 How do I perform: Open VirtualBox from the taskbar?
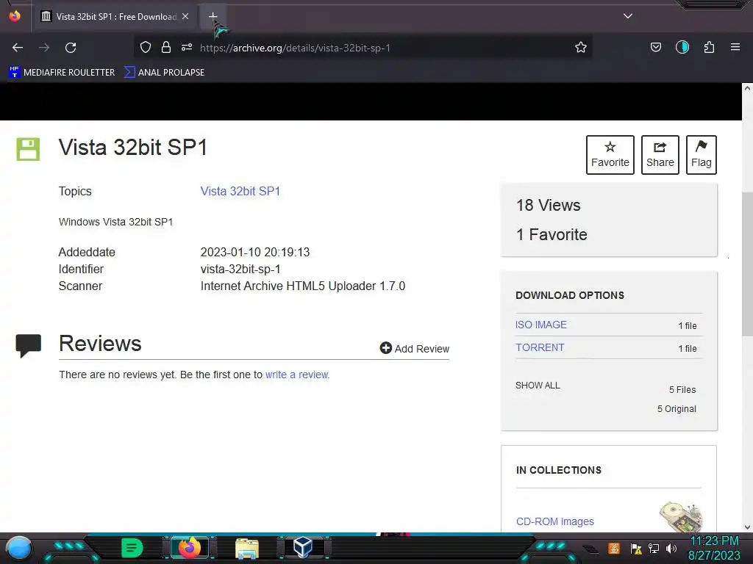[x=302, y=548]
